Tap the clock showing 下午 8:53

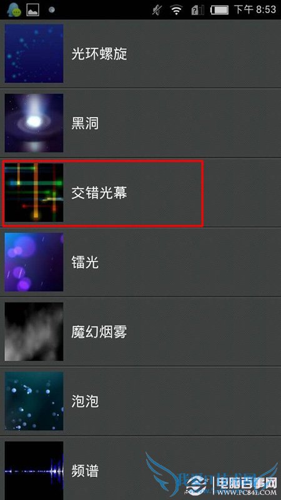pos(255,9)
